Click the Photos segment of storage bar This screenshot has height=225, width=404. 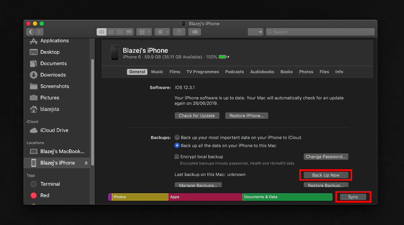pyautogui.click(x=140, y=197)
